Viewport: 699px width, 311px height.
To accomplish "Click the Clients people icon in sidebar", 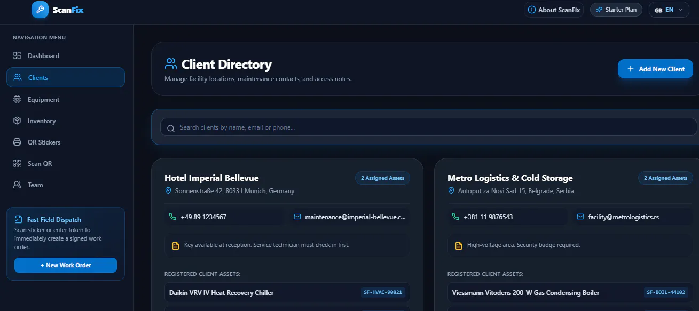I will (x=18, y=77).
